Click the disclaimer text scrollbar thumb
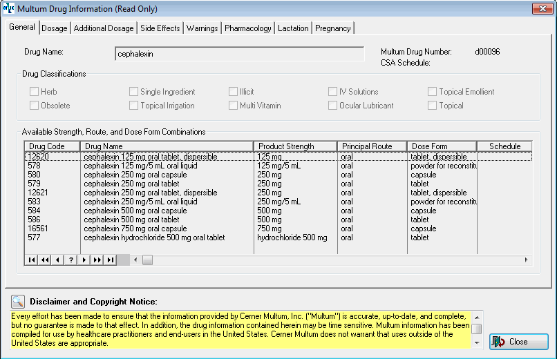The width and height of the screenshot is (557, 359). coord(477,329)
